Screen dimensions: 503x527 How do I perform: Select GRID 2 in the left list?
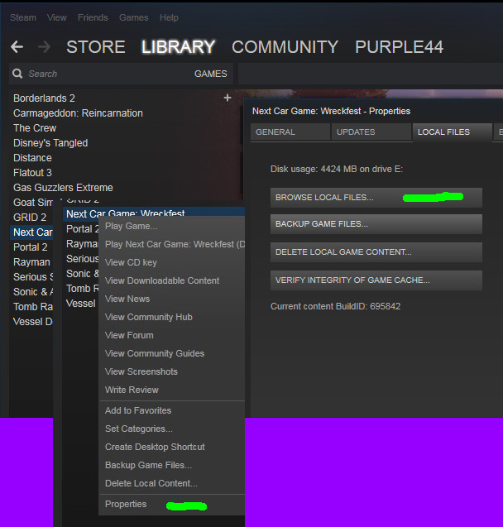(x=30, y=218)
